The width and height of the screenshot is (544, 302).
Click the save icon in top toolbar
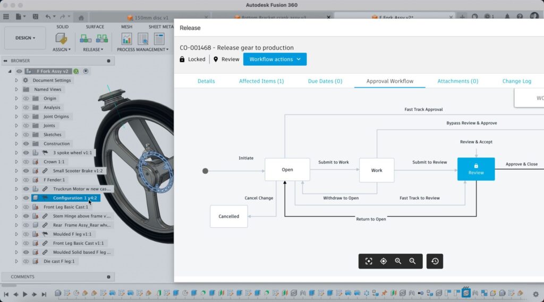point(35,17)
